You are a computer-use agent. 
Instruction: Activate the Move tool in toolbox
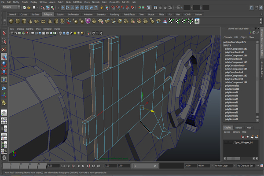point(4,56)
